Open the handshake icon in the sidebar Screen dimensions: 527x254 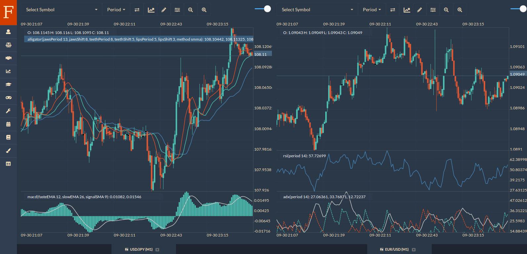point(8,58)
